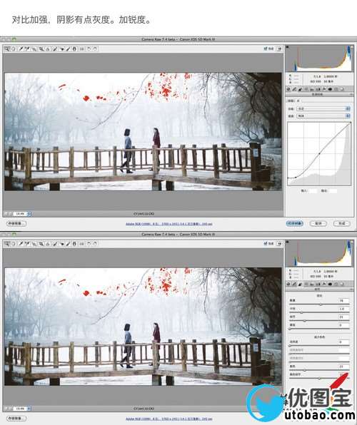The image size is (357, 425).
Task: Switch to Detail tab in Tone Curve window
Action: [301, 89]
